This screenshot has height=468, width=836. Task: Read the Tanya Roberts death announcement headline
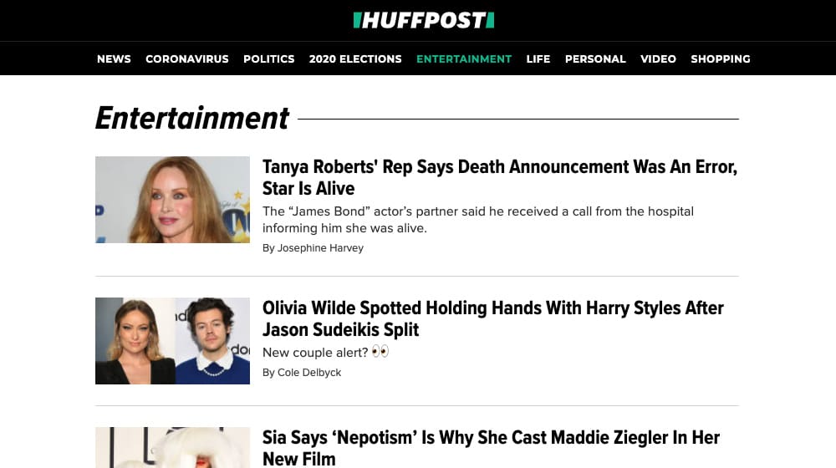[x=499, y=177]
